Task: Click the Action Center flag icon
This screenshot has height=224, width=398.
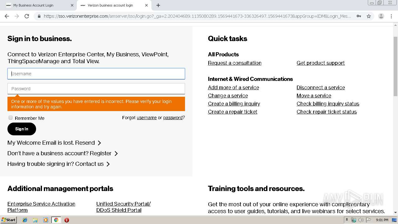Action: click(x=369, y=220)
